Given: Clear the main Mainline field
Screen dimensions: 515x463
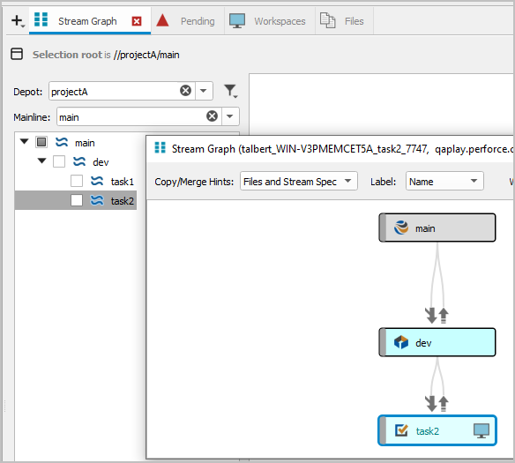Looking at the screenshot, I should pos(212,116).
